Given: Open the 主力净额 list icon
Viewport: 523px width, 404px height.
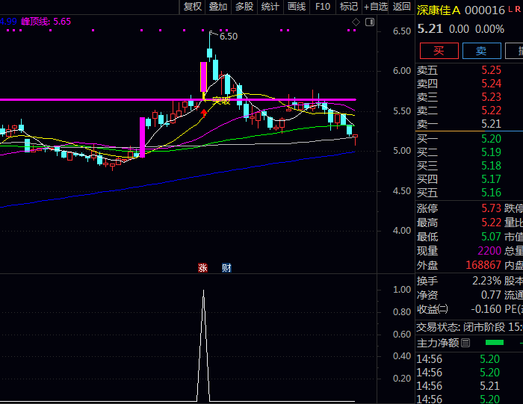Looking at the screenshot, I should [466, 343].
